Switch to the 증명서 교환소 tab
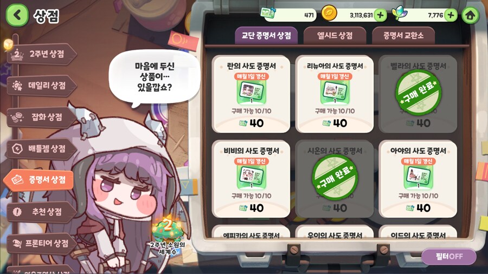 coord(403,35)
